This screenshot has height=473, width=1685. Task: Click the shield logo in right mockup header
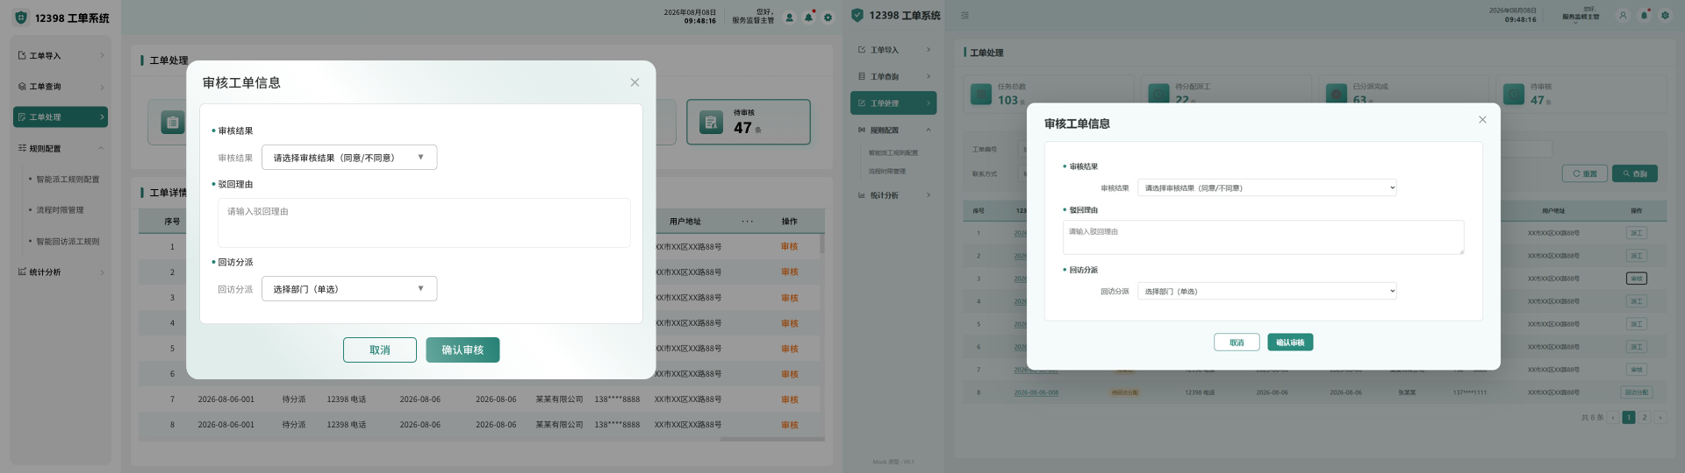tap(857, 15)
